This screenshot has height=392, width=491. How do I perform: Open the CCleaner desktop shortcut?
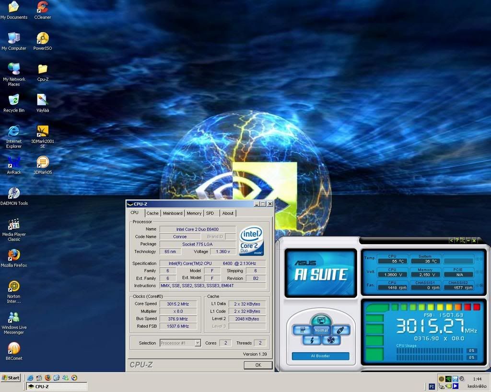point(43,7)
